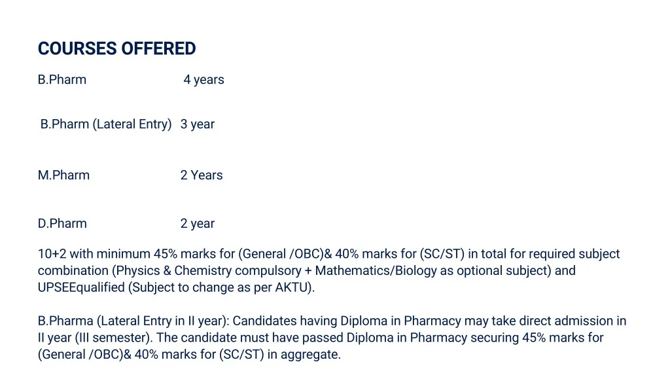Click the 2 year duration beside D.Pharm

[x=198, y=224]
